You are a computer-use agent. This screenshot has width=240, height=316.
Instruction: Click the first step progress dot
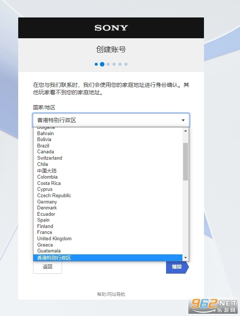(x=96, y=64)
